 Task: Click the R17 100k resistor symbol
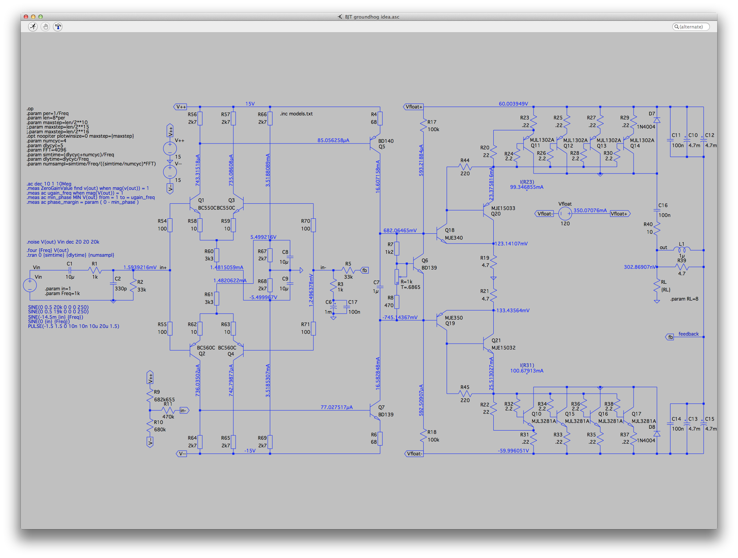click(x=424, y=125)
